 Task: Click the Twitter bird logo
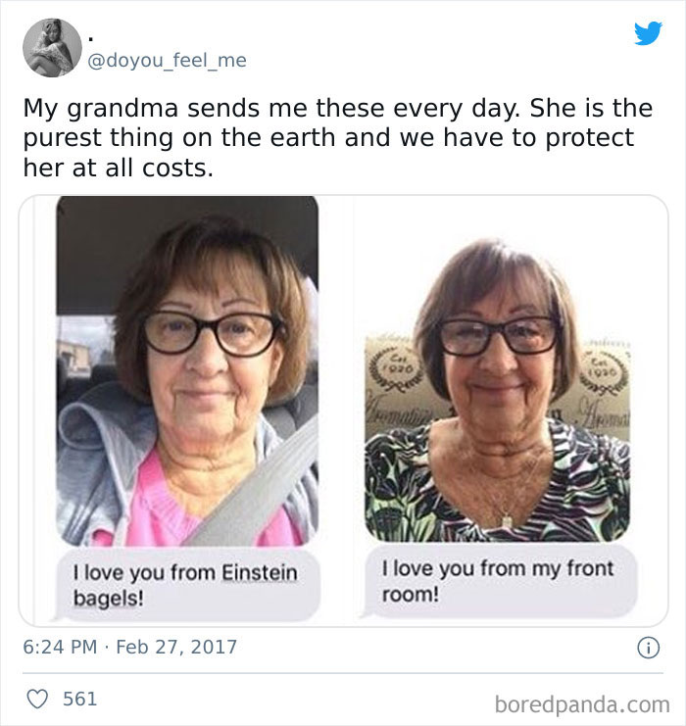[648, 33]
